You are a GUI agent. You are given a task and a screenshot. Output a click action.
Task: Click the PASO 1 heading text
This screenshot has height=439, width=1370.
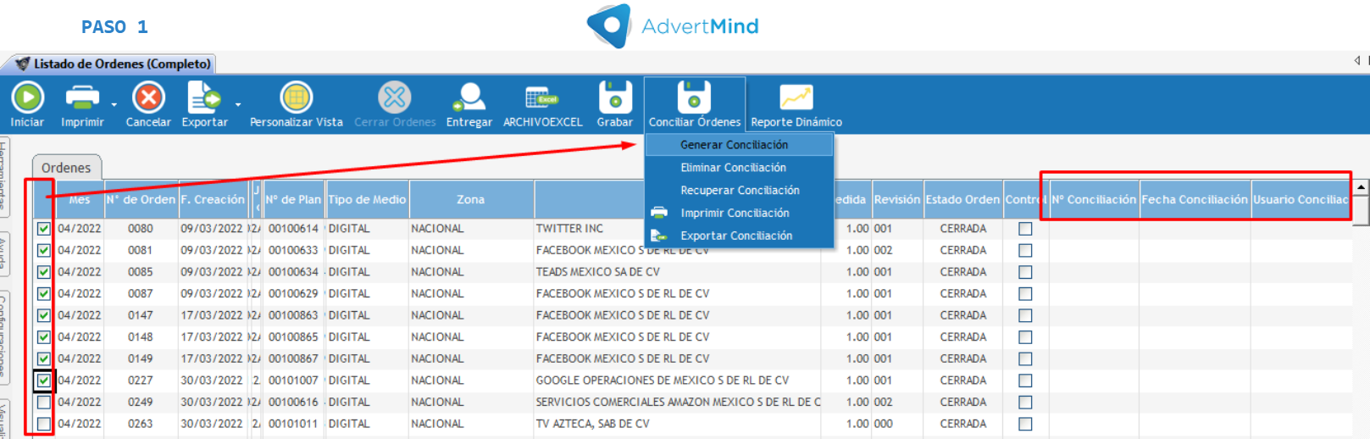point(114,27)
